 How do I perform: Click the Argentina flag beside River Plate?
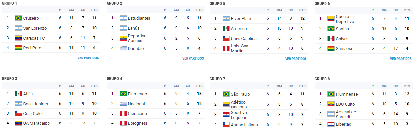point(226,18)
